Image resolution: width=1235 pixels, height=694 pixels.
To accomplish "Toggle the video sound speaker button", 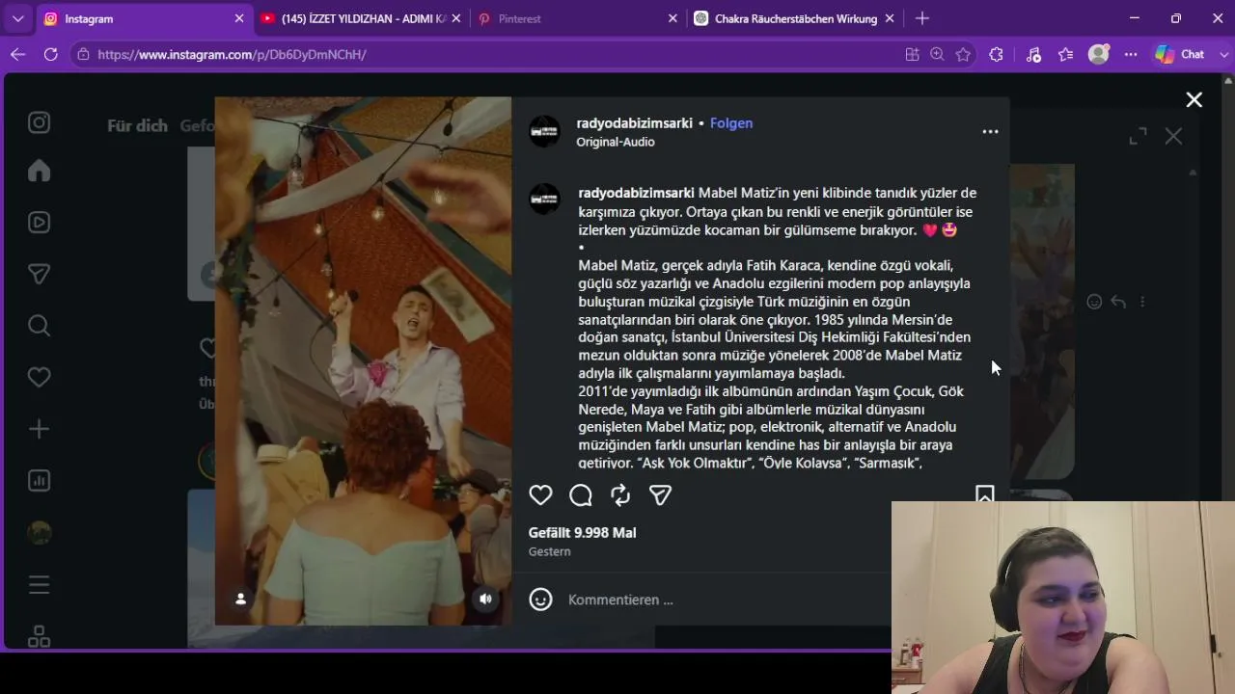I will tap(485, 599).
